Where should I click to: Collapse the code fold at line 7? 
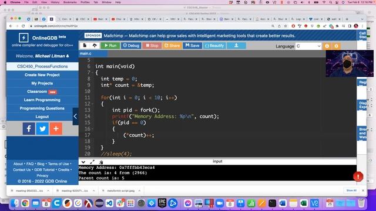click(93, 73)
